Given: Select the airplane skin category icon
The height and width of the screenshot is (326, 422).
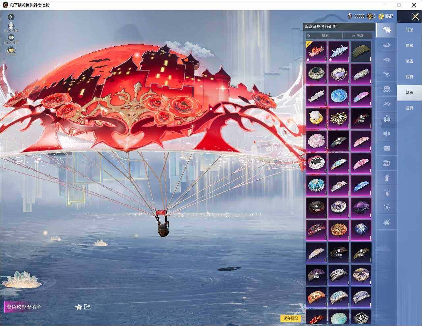Looking at the screenshot, I should (387, 74).
